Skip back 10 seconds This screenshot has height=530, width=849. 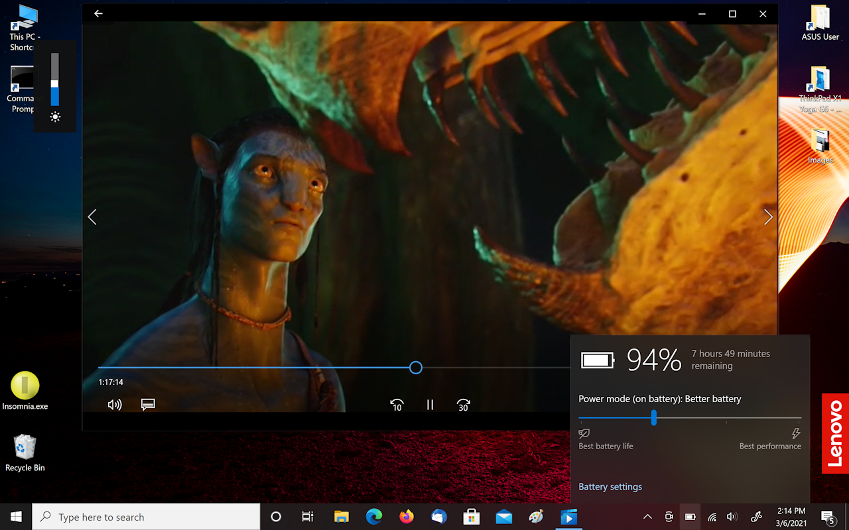click(x=397, y=405)
